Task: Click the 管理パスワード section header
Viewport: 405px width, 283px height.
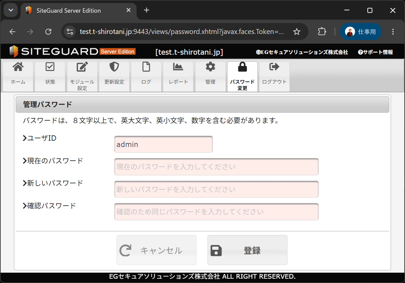Action: coord(202,105)
